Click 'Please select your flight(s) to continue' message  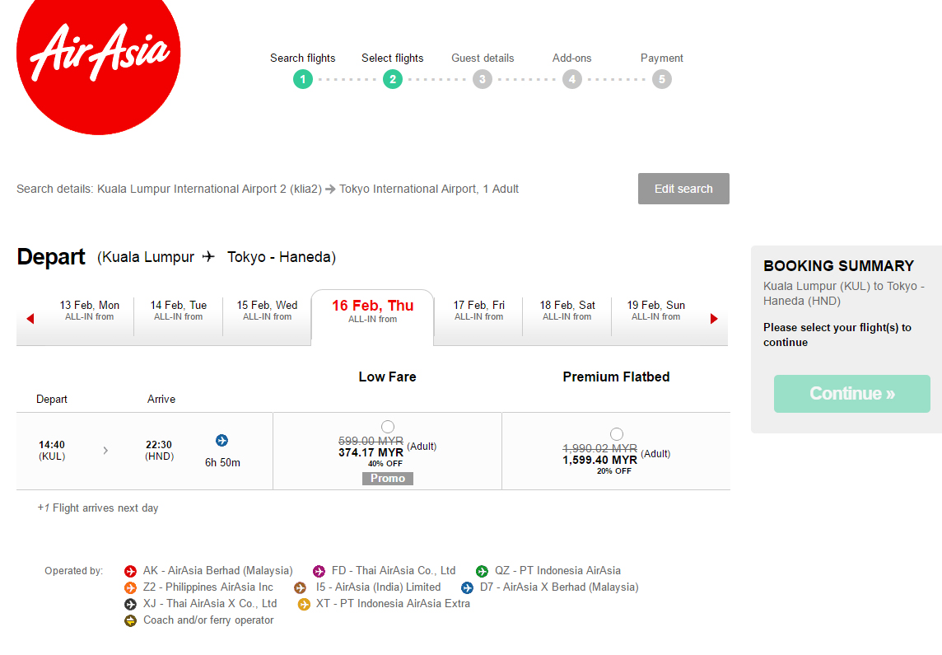[x=837, y=335]
